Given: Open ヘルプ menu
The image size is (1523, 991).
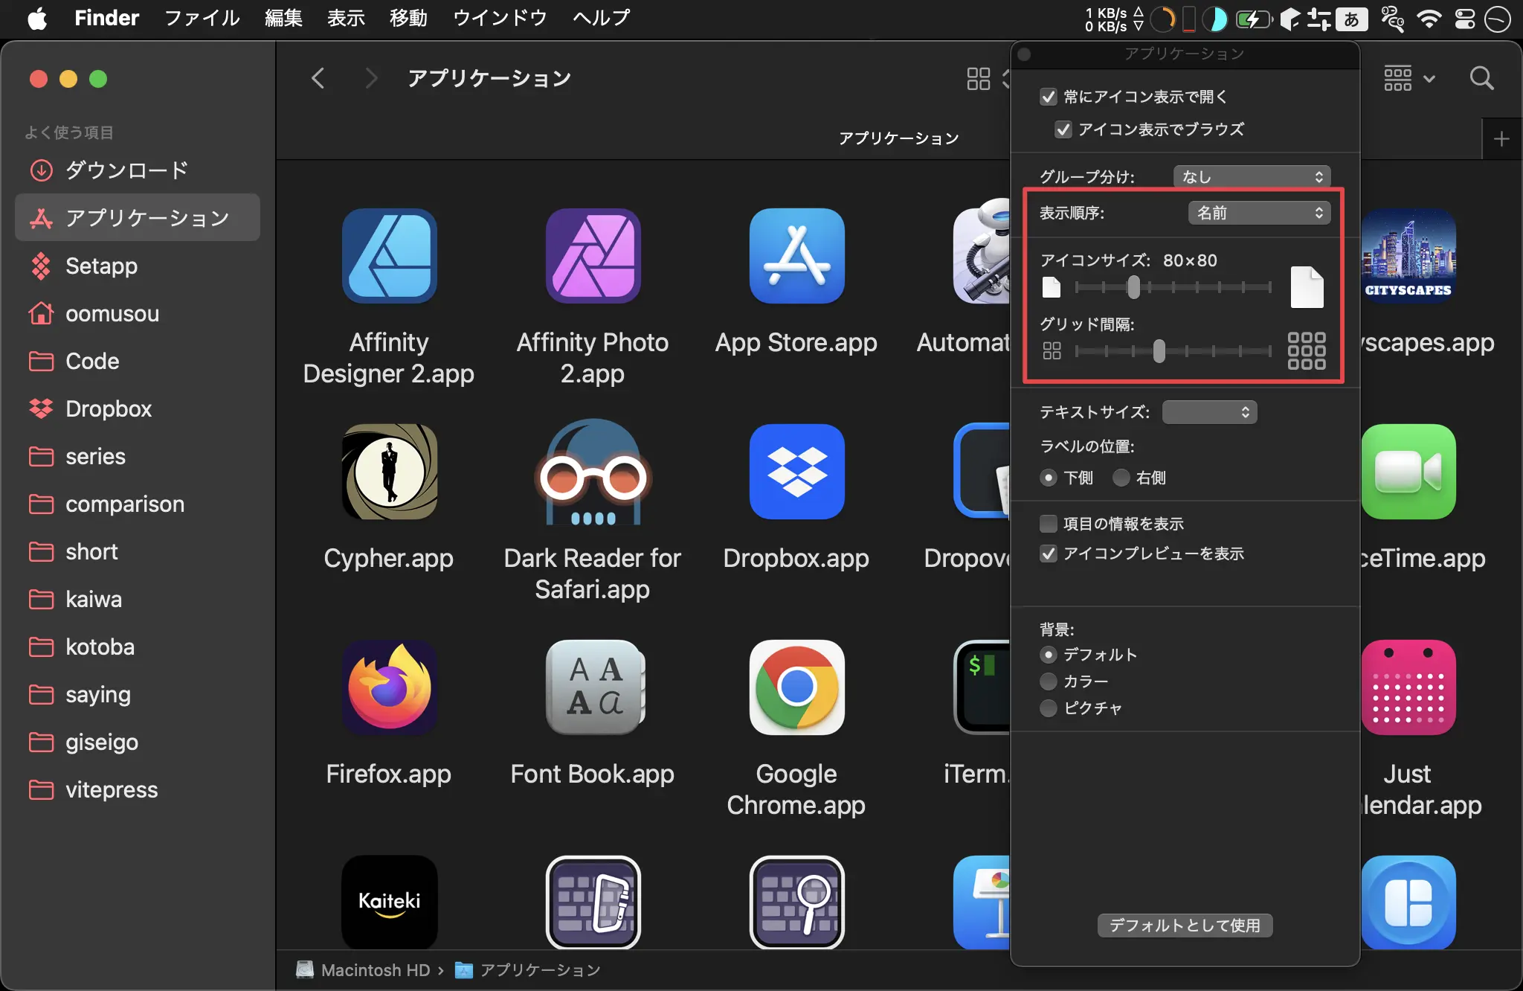Looking at the screenshot, I should [601, 19].
